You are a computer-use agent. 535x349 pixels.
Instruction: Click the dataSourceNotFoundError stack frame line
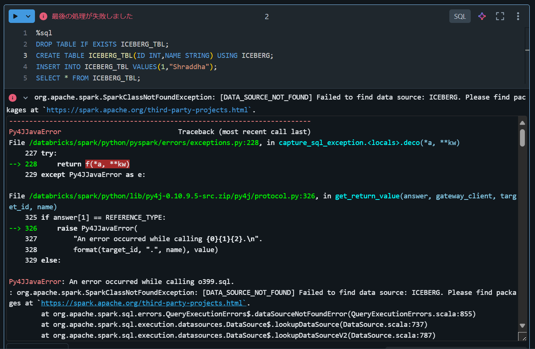[x=258, y=314]
